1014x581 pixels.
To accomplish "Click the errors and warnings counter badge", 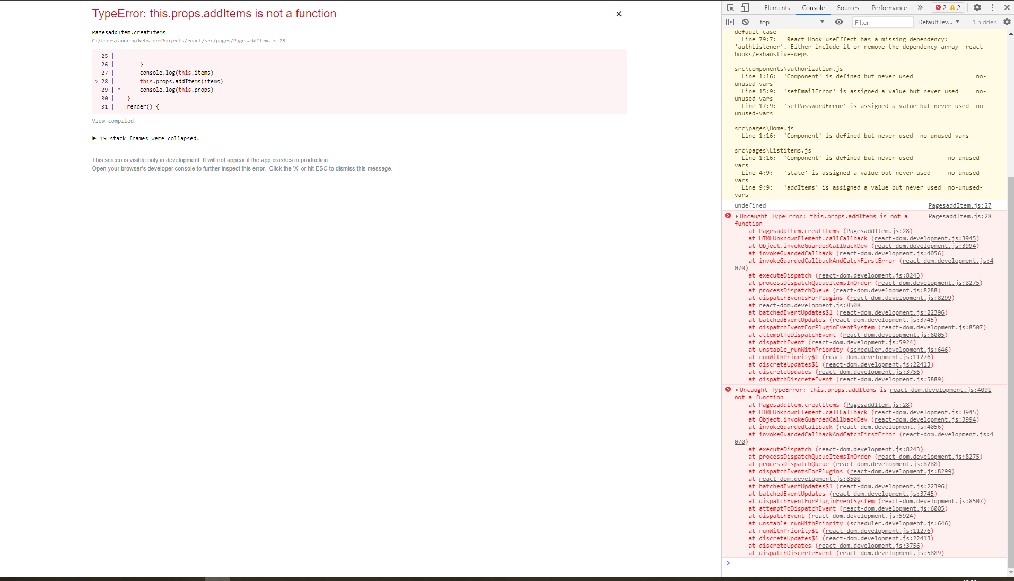I will pyautogui.click(x=948, y=7).
